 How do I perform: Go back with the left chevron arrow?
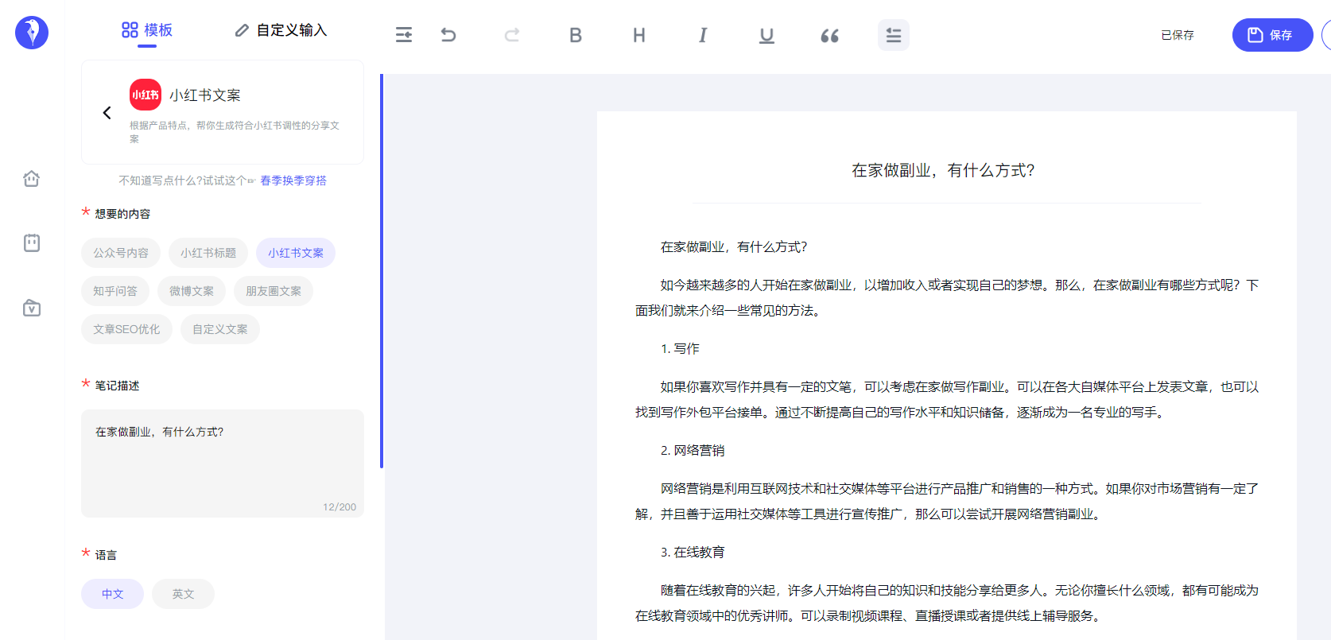tap(107, 113)
